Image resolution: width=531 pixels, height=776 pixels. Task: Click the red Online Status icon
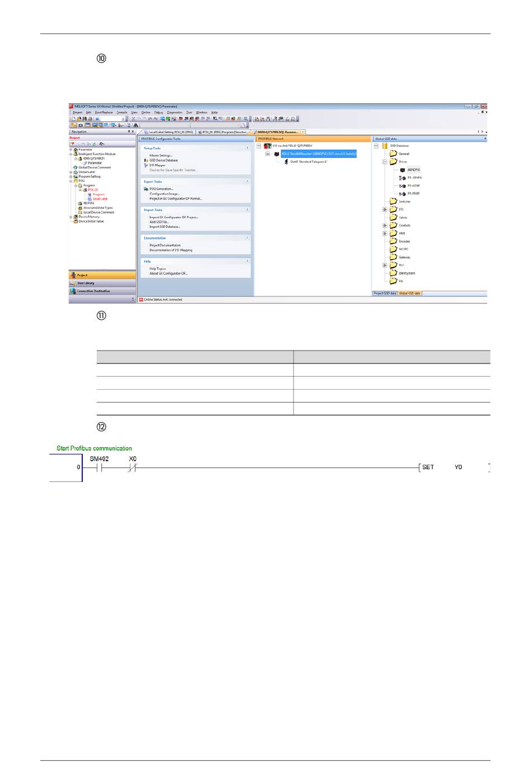coord(141,300)
